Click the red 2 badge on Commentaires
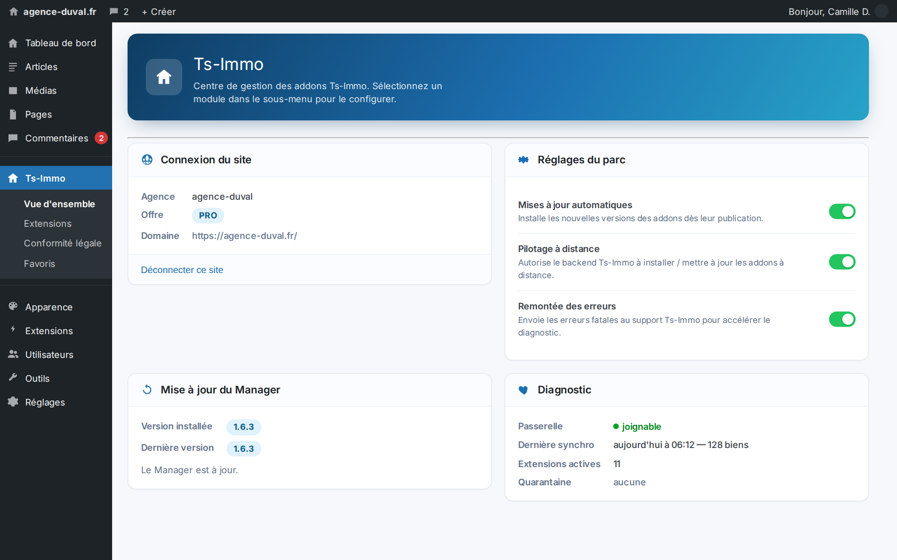The width and height of the screenshot is (897, 560). click(x=101, y=138)
